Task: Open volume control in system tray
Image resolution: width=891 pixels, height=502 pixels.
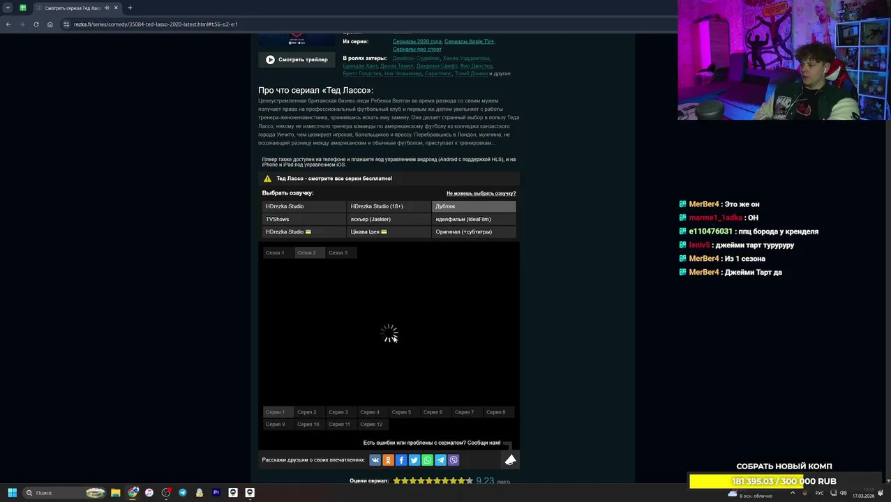Action: point(844,493)
